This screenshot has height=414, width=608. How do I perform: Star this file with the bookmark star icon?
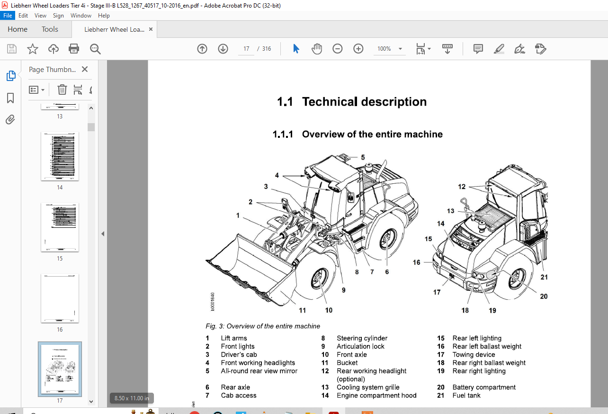[x=32, y=49]
